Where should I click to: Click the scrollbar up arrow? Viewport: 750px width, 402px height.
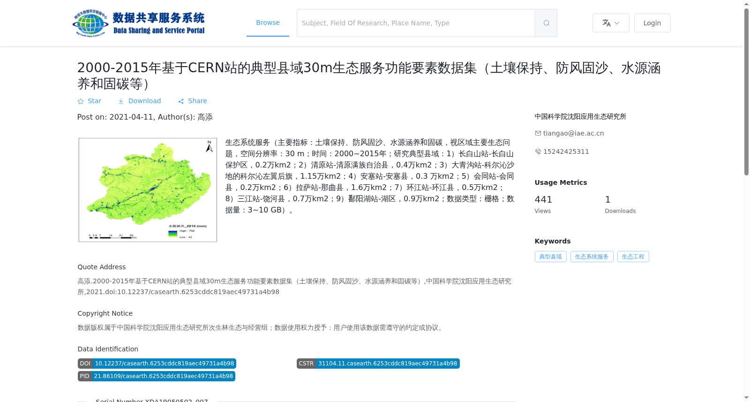(x=747, y=4)
